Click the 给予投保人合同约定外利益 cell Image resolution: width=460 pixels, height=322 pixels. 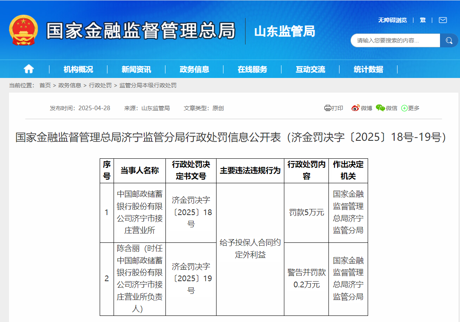point(250,249)
